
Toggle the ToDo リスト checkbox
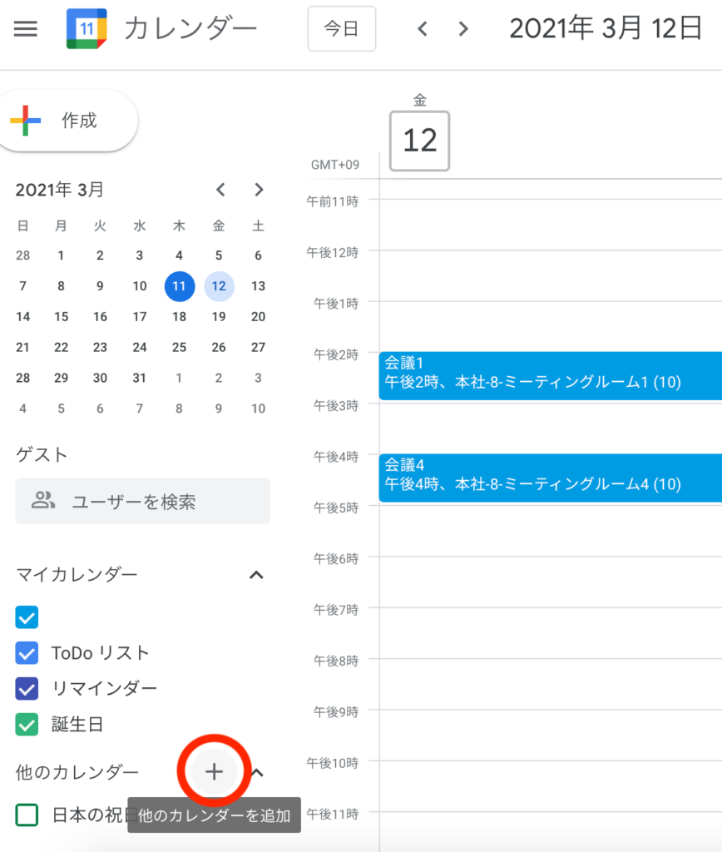[x=27, y=653]
